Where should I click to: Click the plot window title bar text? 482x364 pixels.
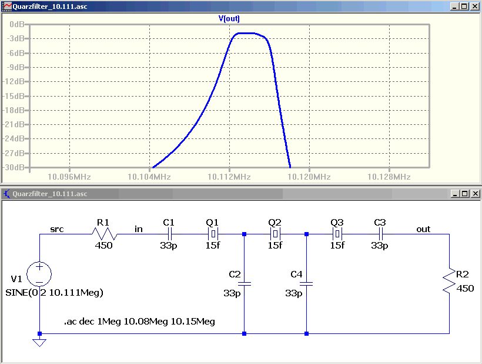[x=50, y=7]
